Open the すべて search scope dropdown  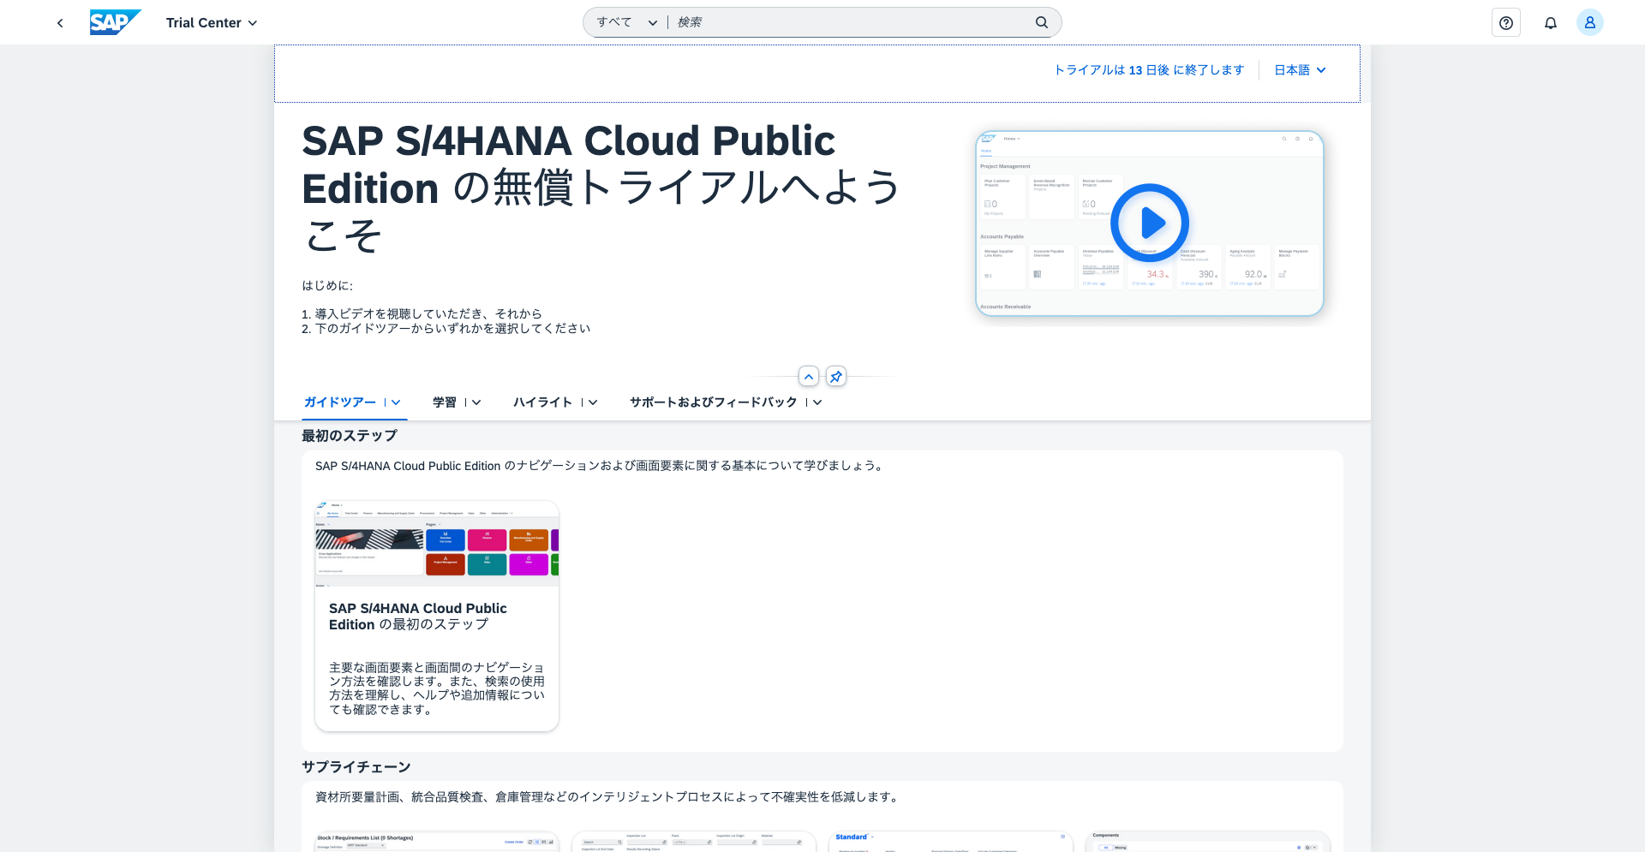627,22
